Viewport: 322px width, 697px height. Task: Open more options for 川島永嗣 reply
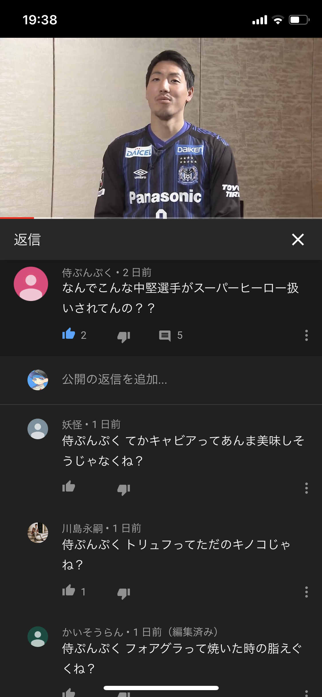pyautogui.click(x=306, y=592)
